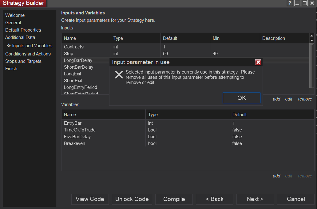Go to Conditions and Actions page

coord(28,54)
